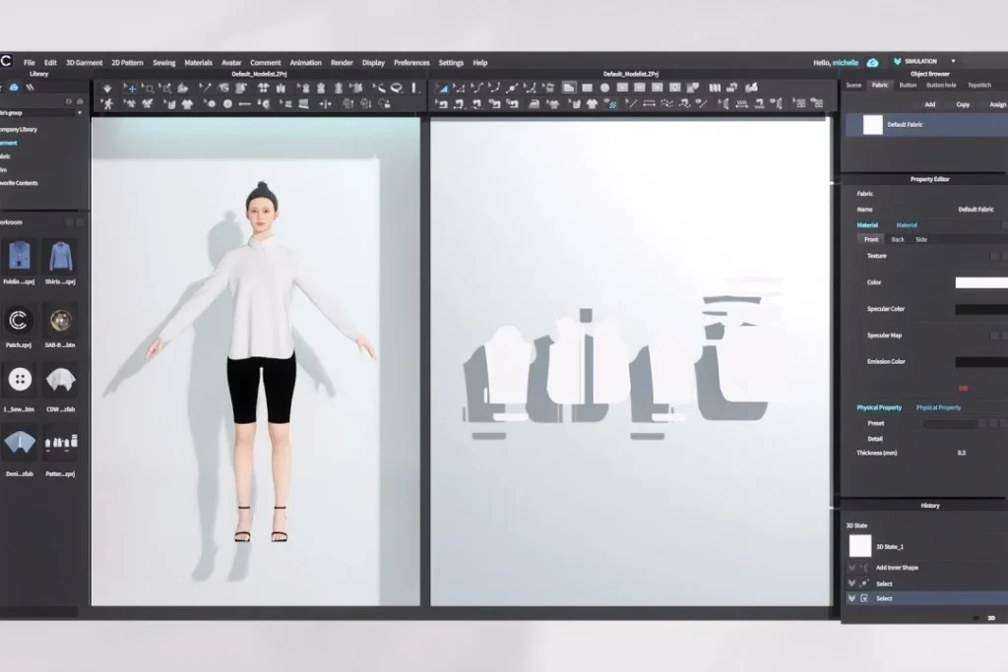Screen dimensions: 1008x672
Task: Open the 3D Garment menu
Action: (x=83, y=62)
